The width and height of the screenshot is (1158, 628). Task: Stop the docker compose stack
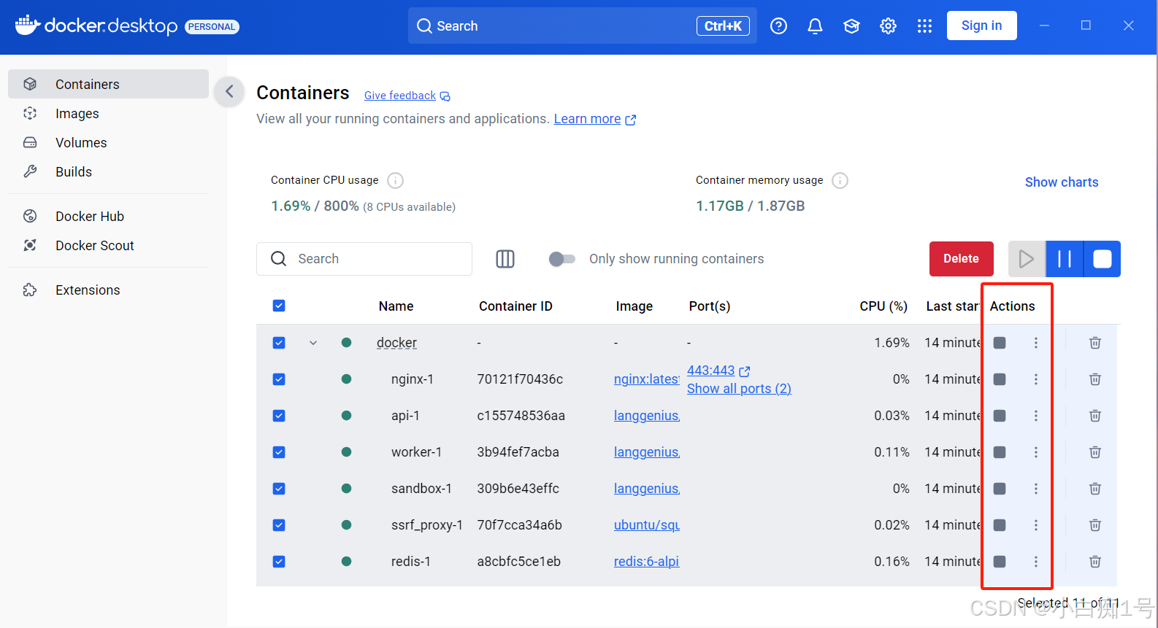(1000, 343)
